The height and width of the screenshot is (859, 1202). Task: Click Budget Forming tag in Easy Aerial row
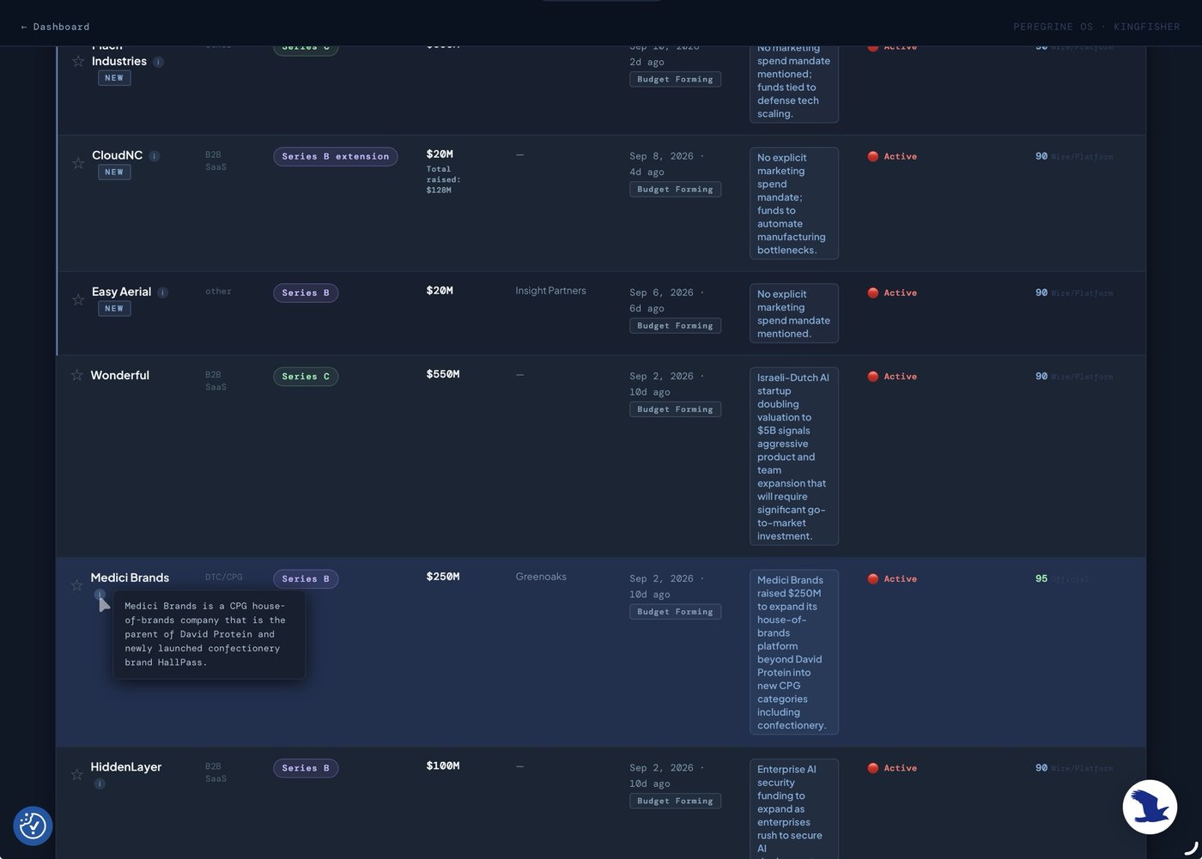pyautogui.click(x=675, y=325)
